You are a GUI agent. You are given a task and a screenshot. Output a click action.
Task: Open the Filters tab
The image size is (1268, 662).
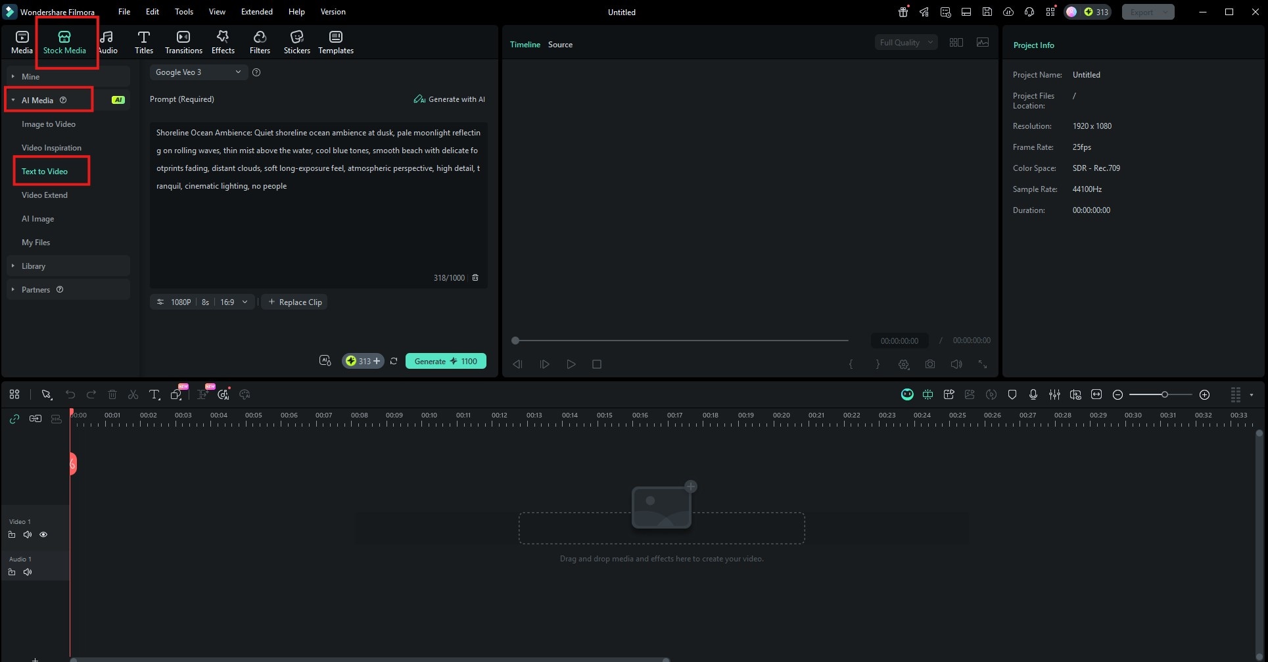(x=260, y=42)
